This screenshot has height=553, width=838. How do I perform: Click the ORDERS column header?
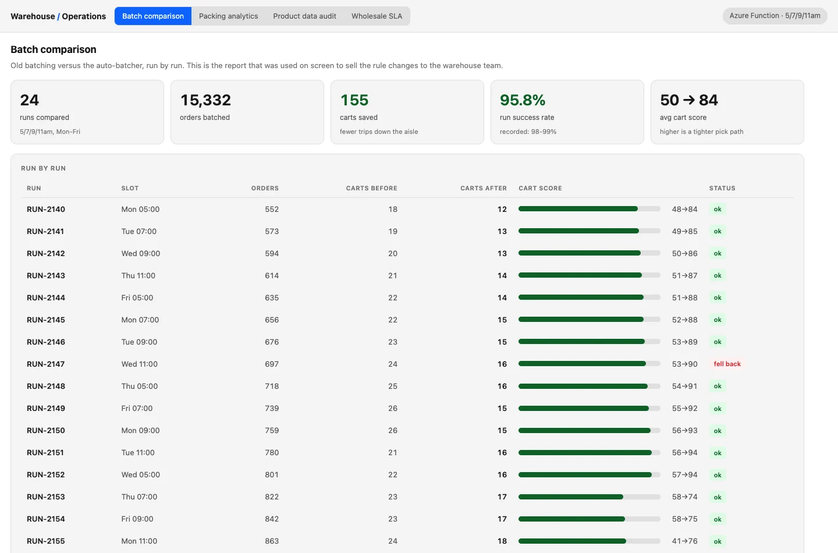265,188
